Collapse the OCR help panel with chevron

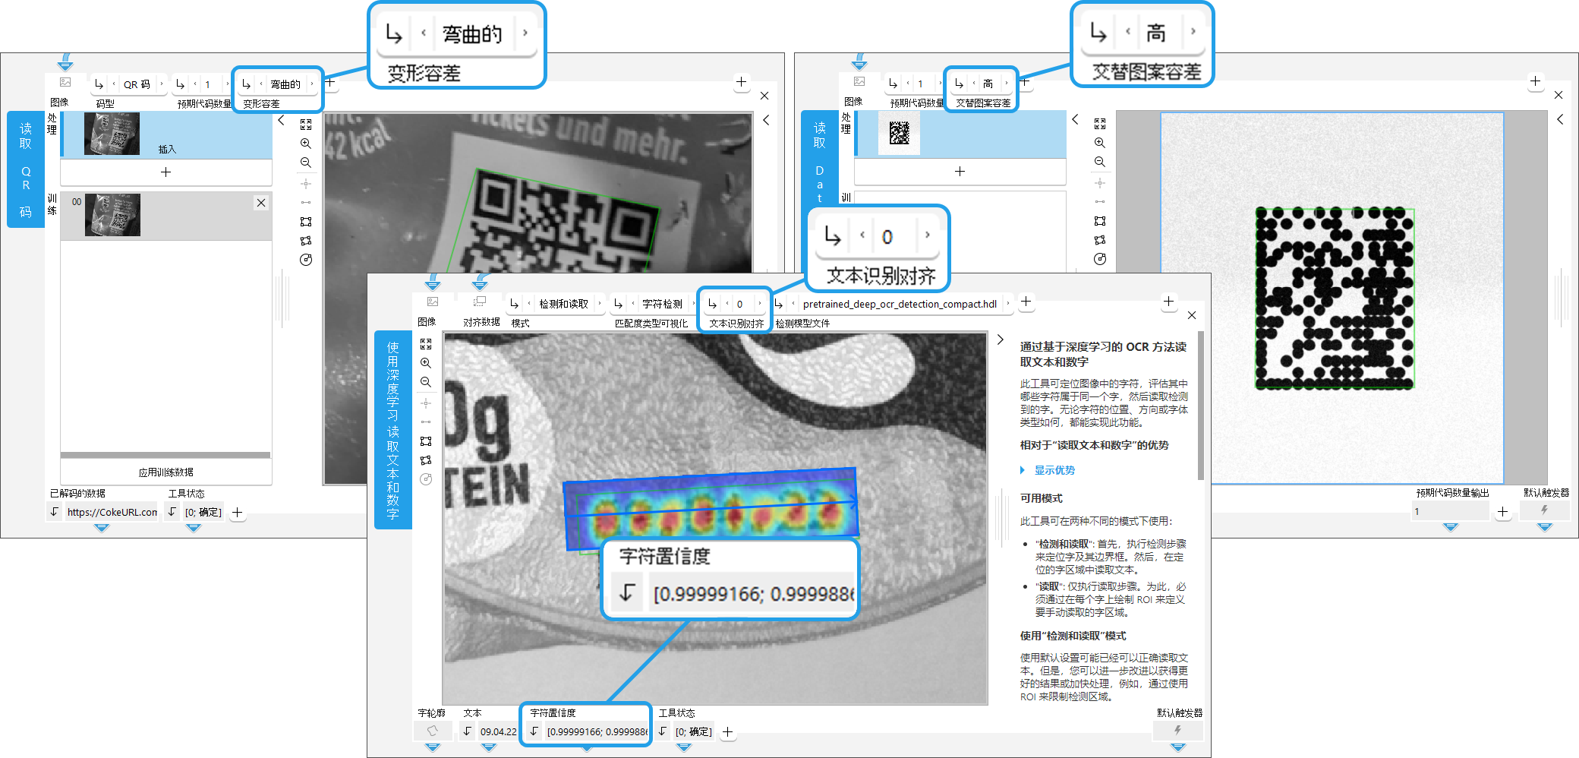point(1001,340)
